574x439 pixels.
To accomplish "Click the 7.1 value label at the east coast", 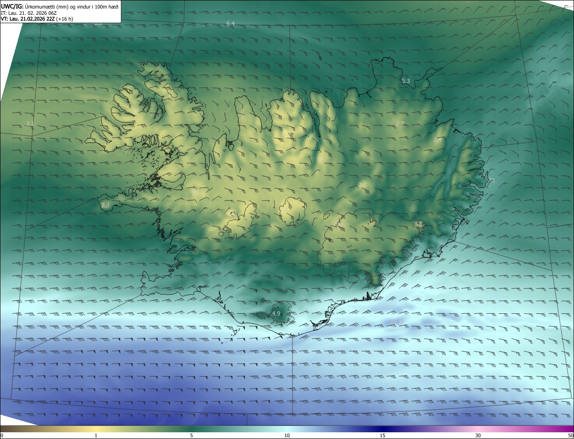I will pos(491,180).
